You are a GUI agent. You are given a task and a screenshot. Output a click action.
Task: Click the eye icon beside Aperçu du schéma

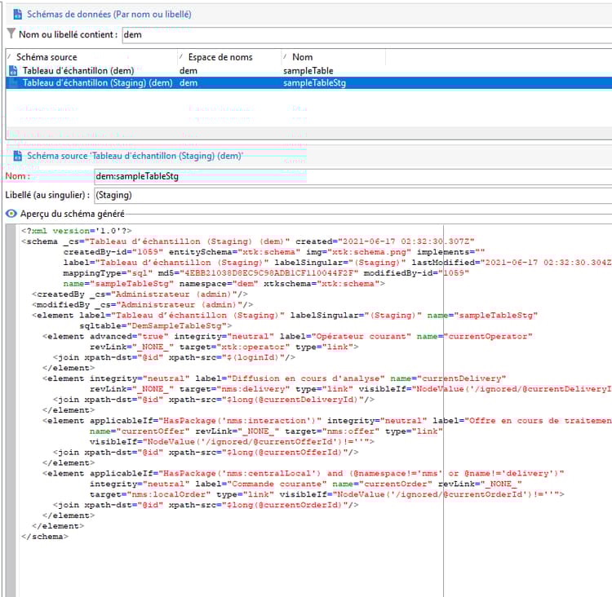pyautogui.click(x=11, y=214)
